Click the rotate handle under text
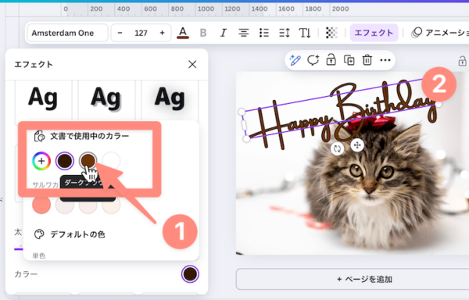This screenshot has height=300, width=469. pyautogui.click(x=337, y=148)
